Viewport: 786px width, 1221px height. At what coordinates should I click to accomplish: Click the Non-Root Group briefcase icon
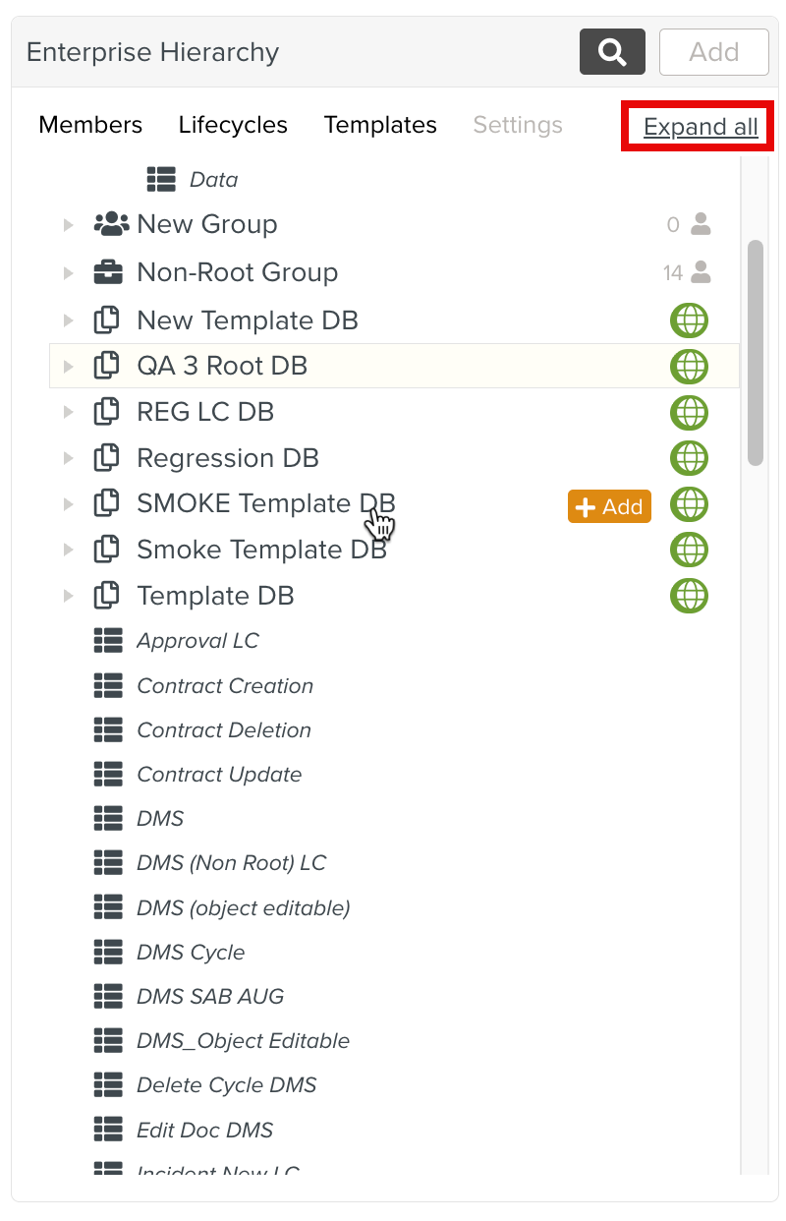tap(108, 272)
